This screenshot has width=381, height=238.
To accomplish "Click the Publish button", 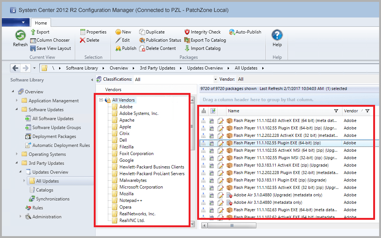I will [x=126, y=48].
